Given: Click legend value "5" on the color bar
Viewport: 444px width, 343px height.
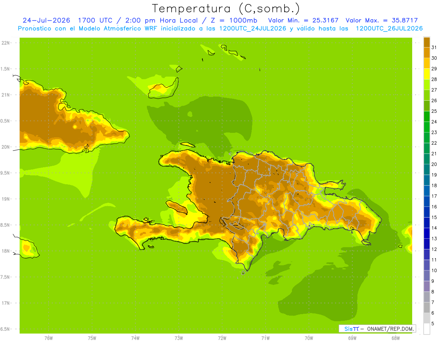Looking at the screenshot, I should (433, 323).
